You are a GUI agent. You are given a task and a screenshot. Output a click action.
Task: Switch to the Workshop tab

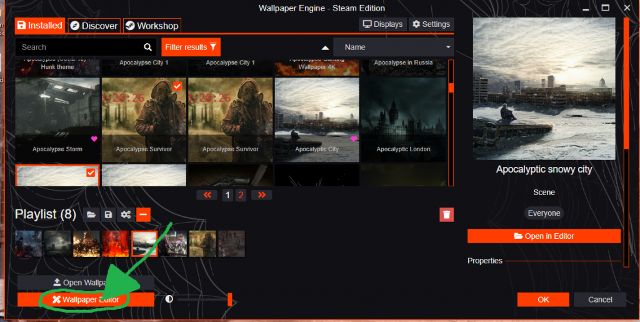pos(152,26)
